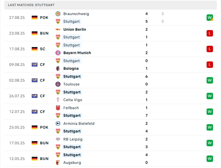Click the Braunschweig club crest icon
Viewport: 221px width, 168px height.
click(58, 14)
